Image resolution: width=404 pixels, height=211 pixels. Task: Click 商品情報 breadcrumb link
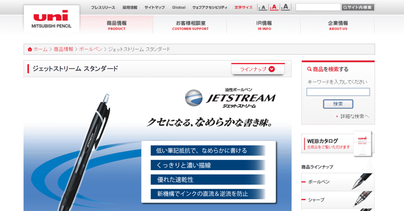[63, 49]
